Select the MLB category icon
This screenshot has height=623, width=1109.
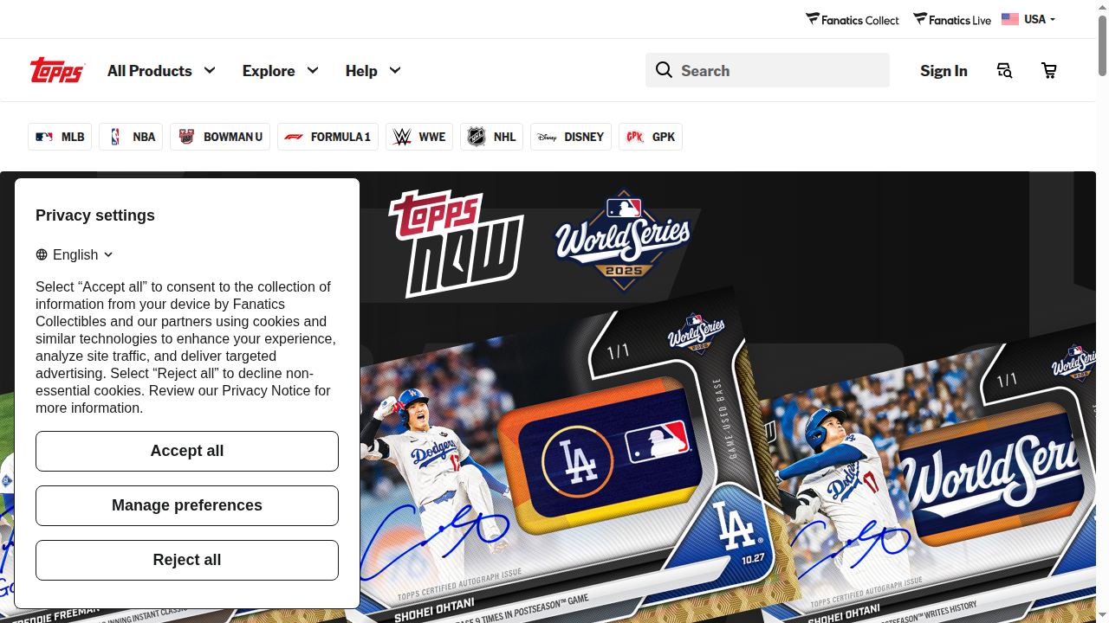[44, 136]
